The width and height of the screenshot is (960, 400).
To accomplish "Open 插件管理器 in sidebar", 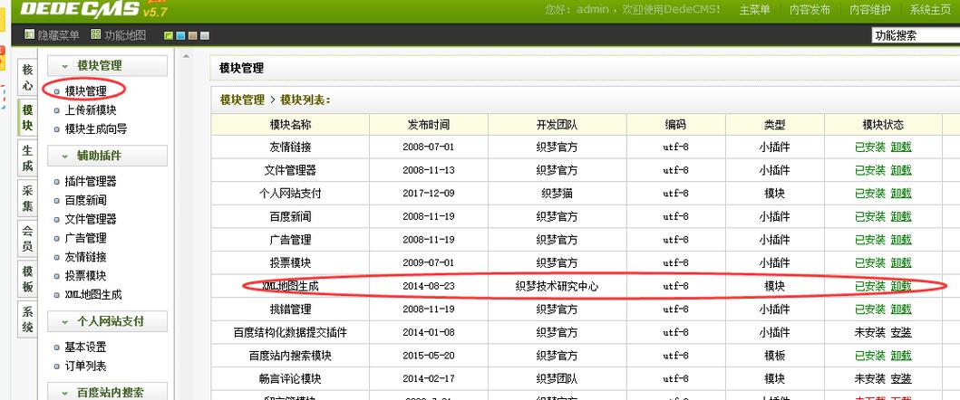I will coord(91,181).
